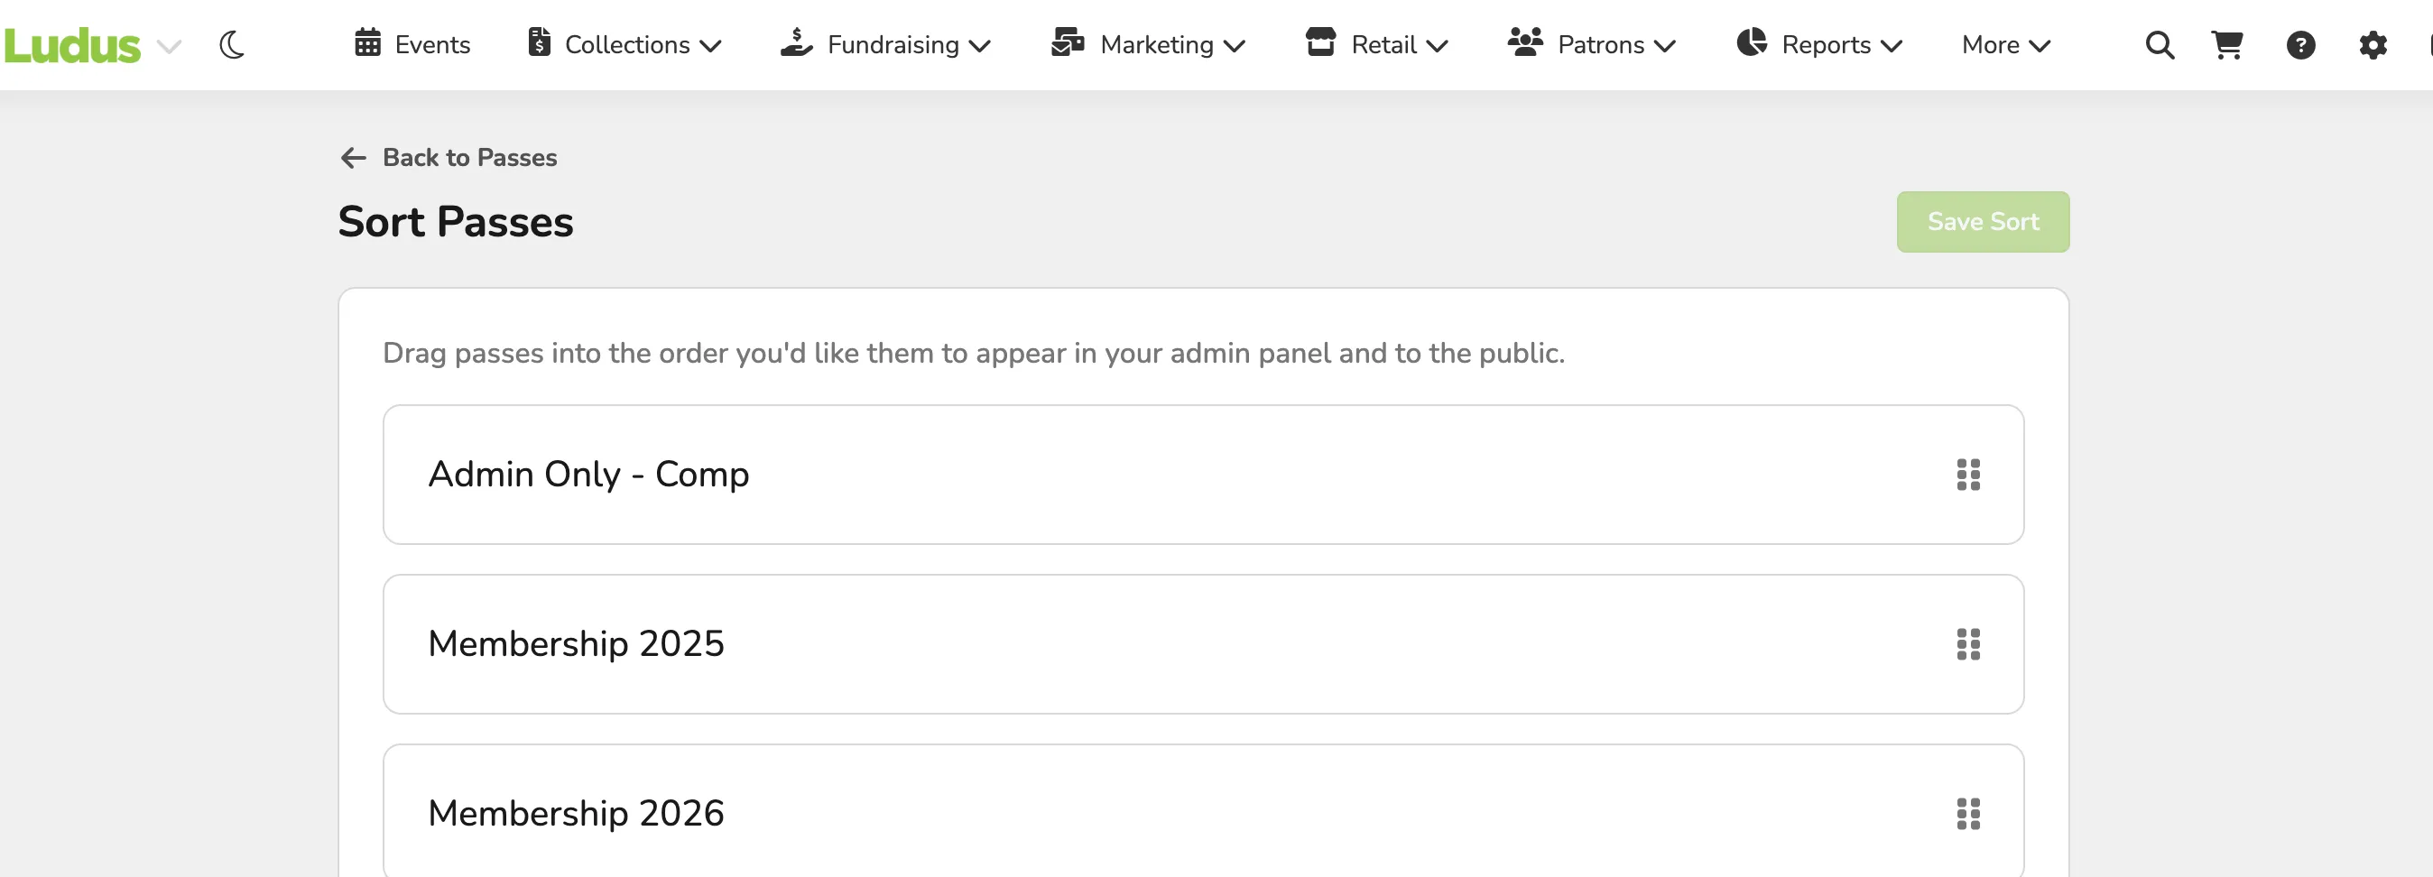Screen dimensions: 2433x877
Task: Expand the chevron next to Ludus logo
Action: [168, 46]
